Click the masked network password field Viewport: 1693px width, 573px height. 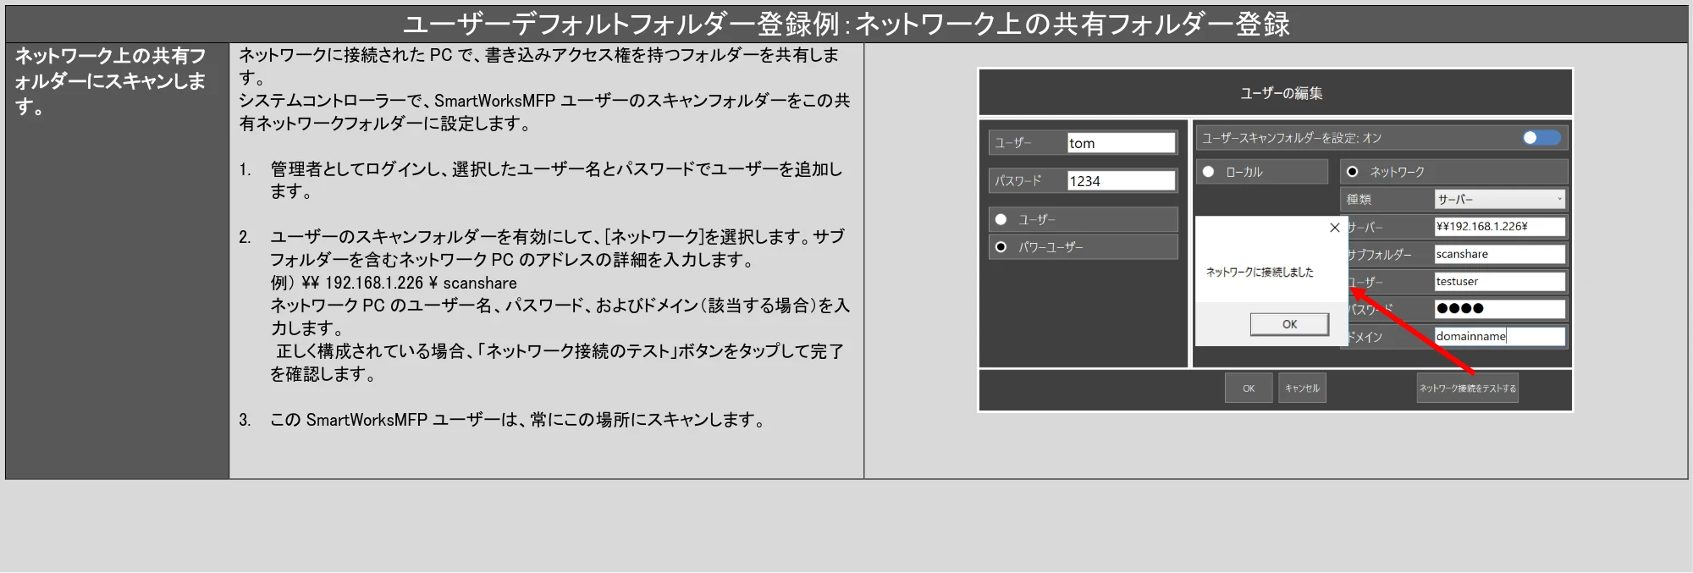coord(1499,309)
